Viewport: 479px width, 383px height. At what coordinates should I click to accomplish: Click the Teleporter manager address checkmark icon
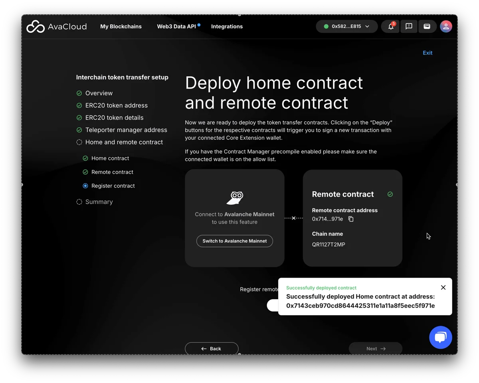[x=79, y=130]
